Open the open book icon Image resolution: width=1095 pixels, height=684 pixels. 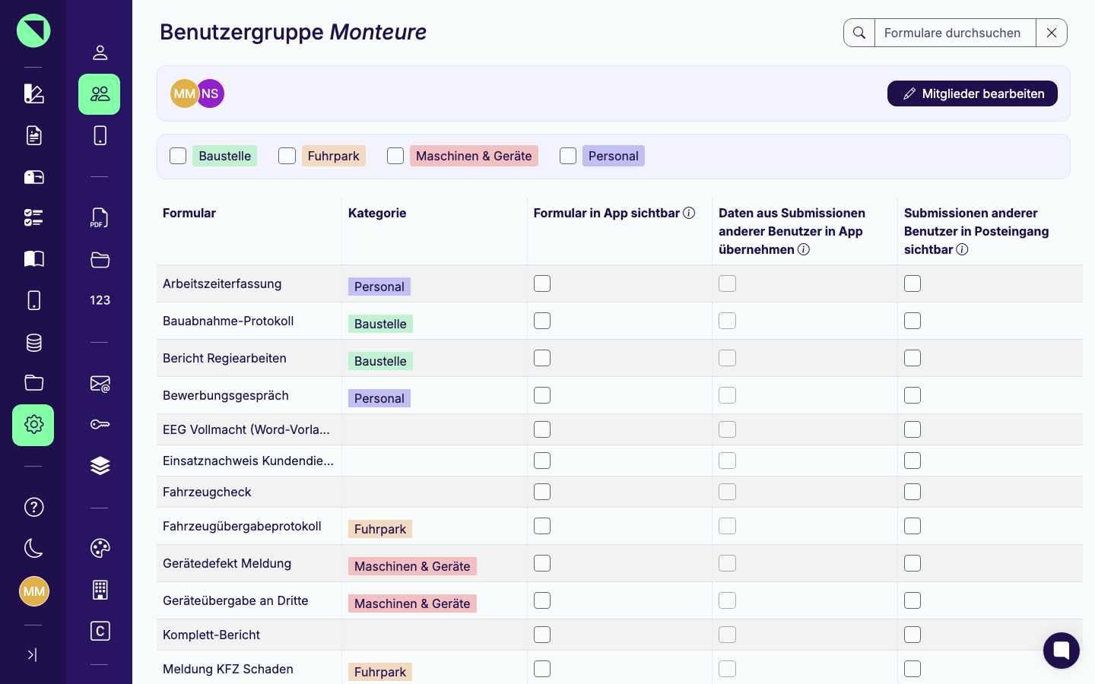point(33,259)
